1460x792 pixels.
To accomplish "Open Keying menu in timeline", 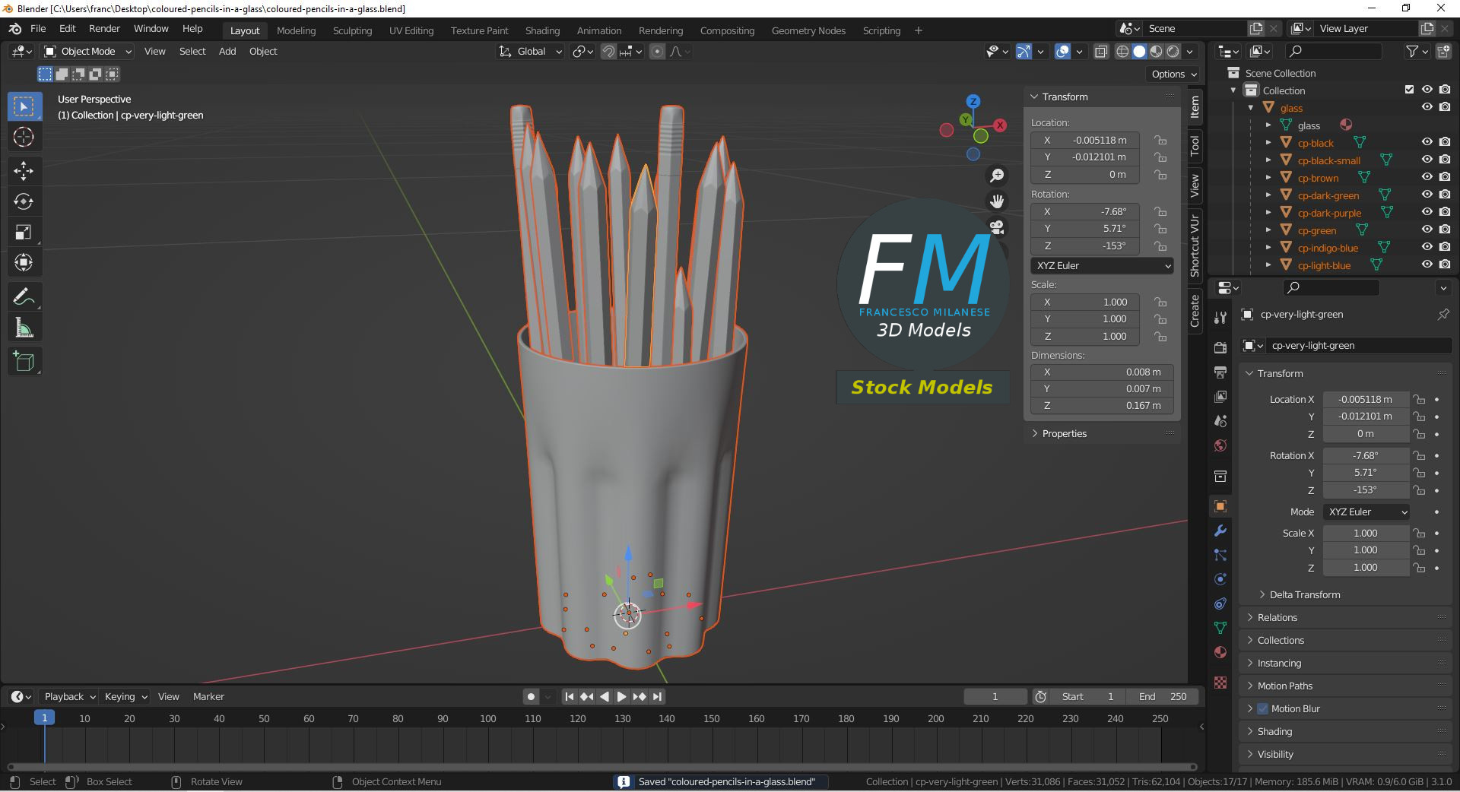I will (x=125, y=696).
